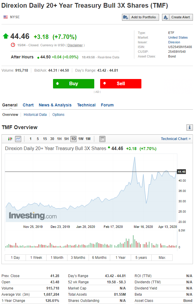Click the Create Alert button
The image size is (195, 306).
177,17
